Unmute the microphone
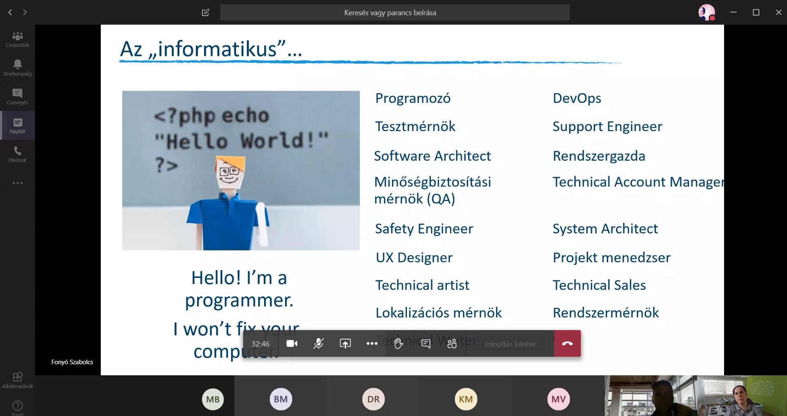The height and width of the screenshot is (416, 787). coord(318,344)
